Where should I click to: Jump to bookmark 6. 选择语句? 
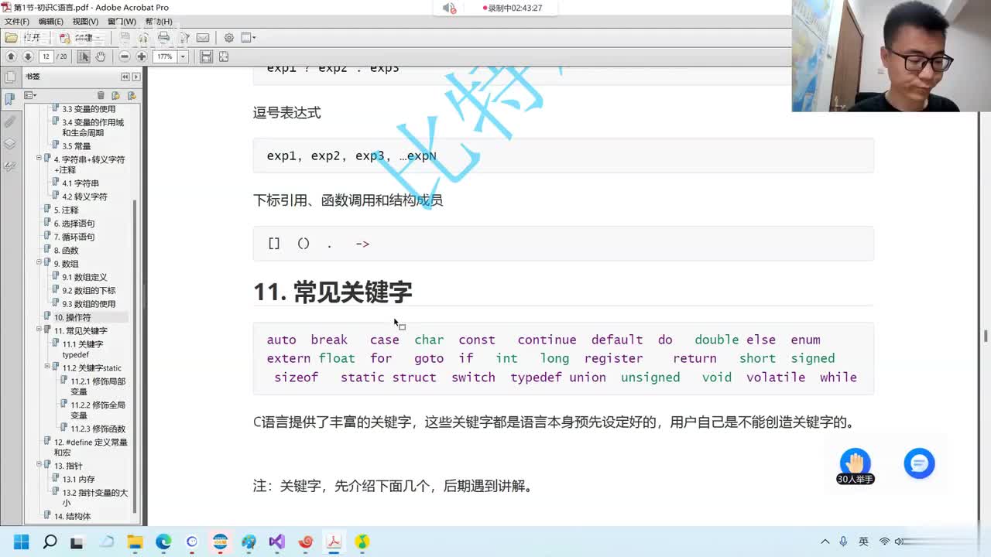coord(74,224)
